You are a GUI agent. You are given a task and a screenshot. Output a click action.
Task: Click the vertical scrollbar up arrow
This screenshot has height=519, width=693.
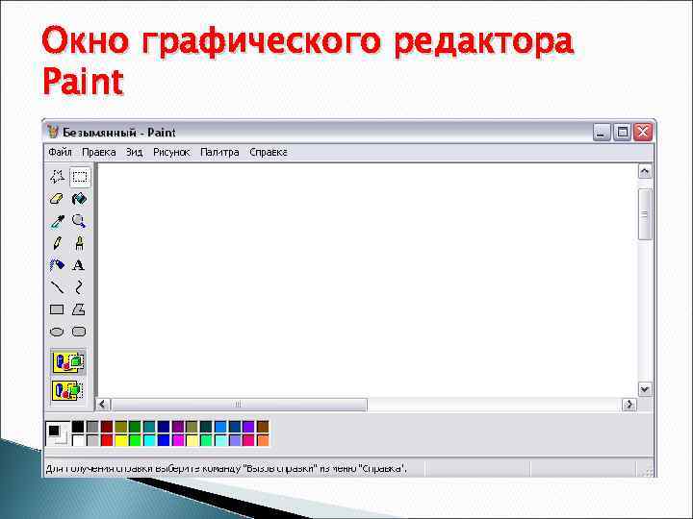(x=645, y=171)
